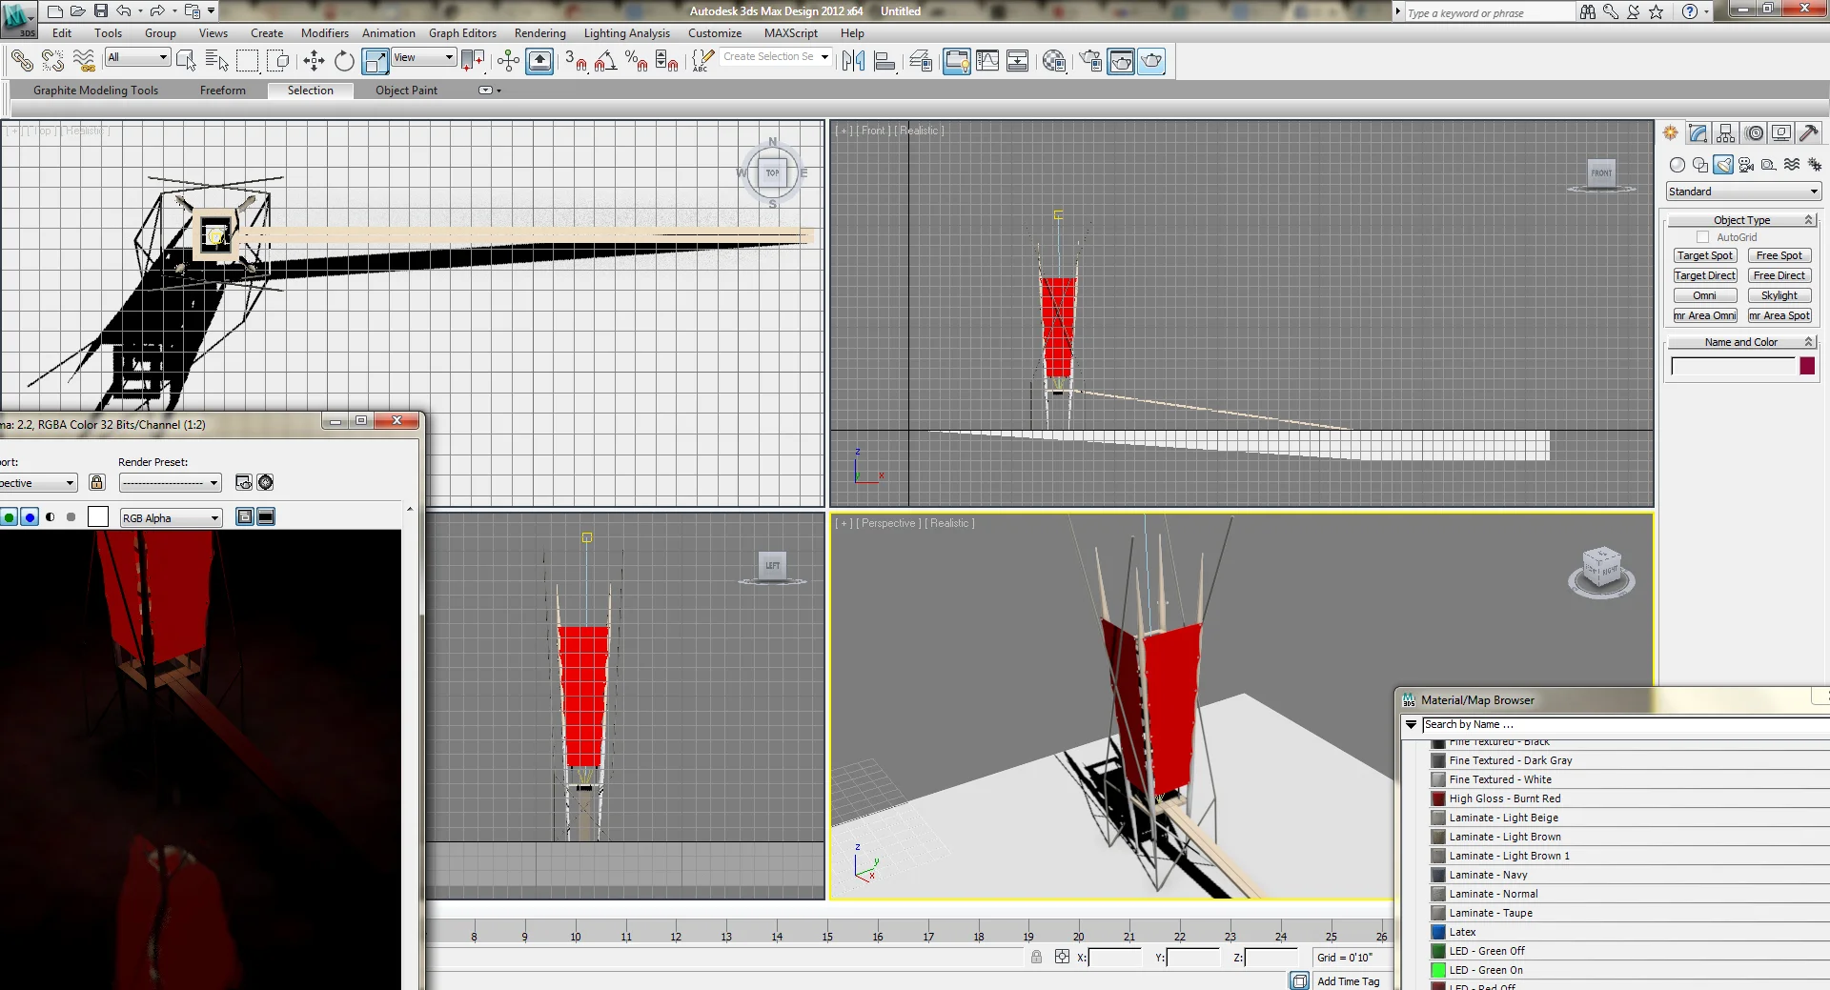The width and height of the screenshot is (1830, 990).
Task: Click the Add Time Tag field
Action: (x=1349, y=981)
